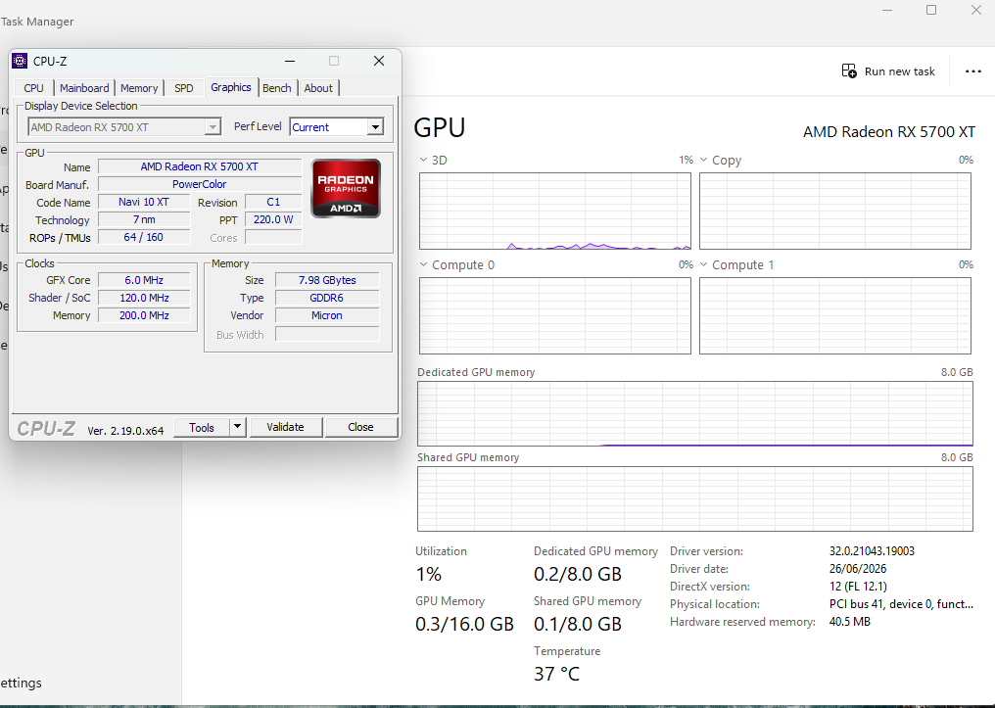Click the Validate button in CPU-Z

pyautogui.click(x=286, y=427)
